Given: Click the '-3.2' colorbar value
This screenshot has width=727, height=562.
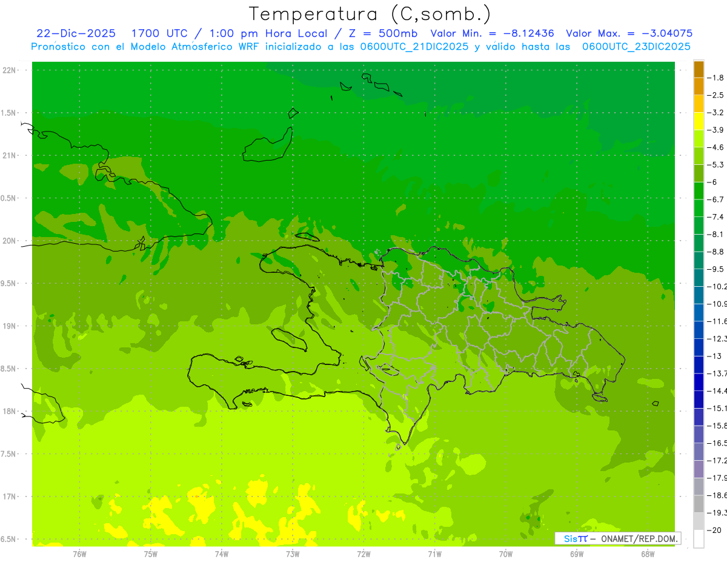Looking at the screenshot, I should click(716, 112).
